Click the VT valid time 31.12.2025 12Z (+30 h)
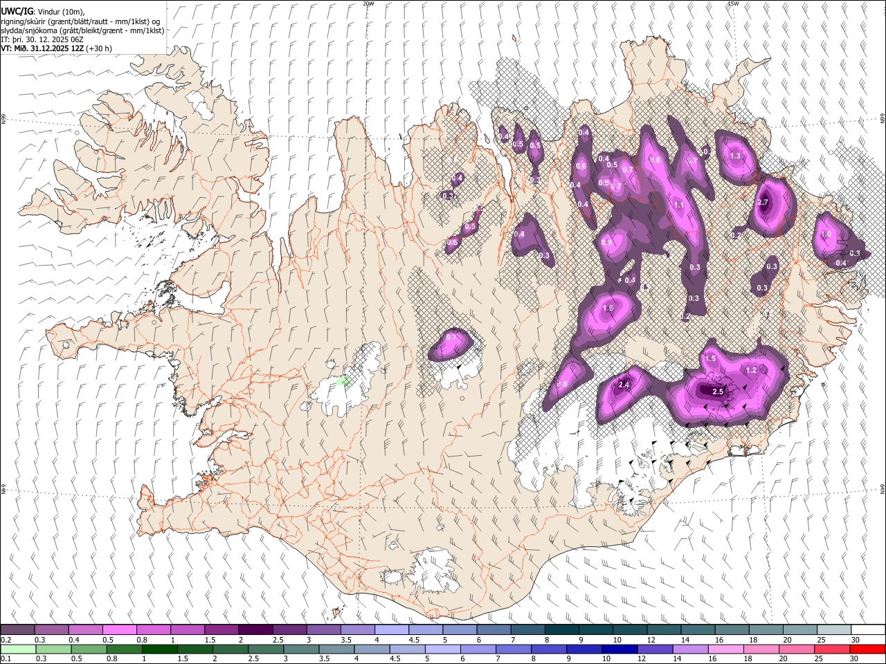Screen dimensions: 886x664 57,48
